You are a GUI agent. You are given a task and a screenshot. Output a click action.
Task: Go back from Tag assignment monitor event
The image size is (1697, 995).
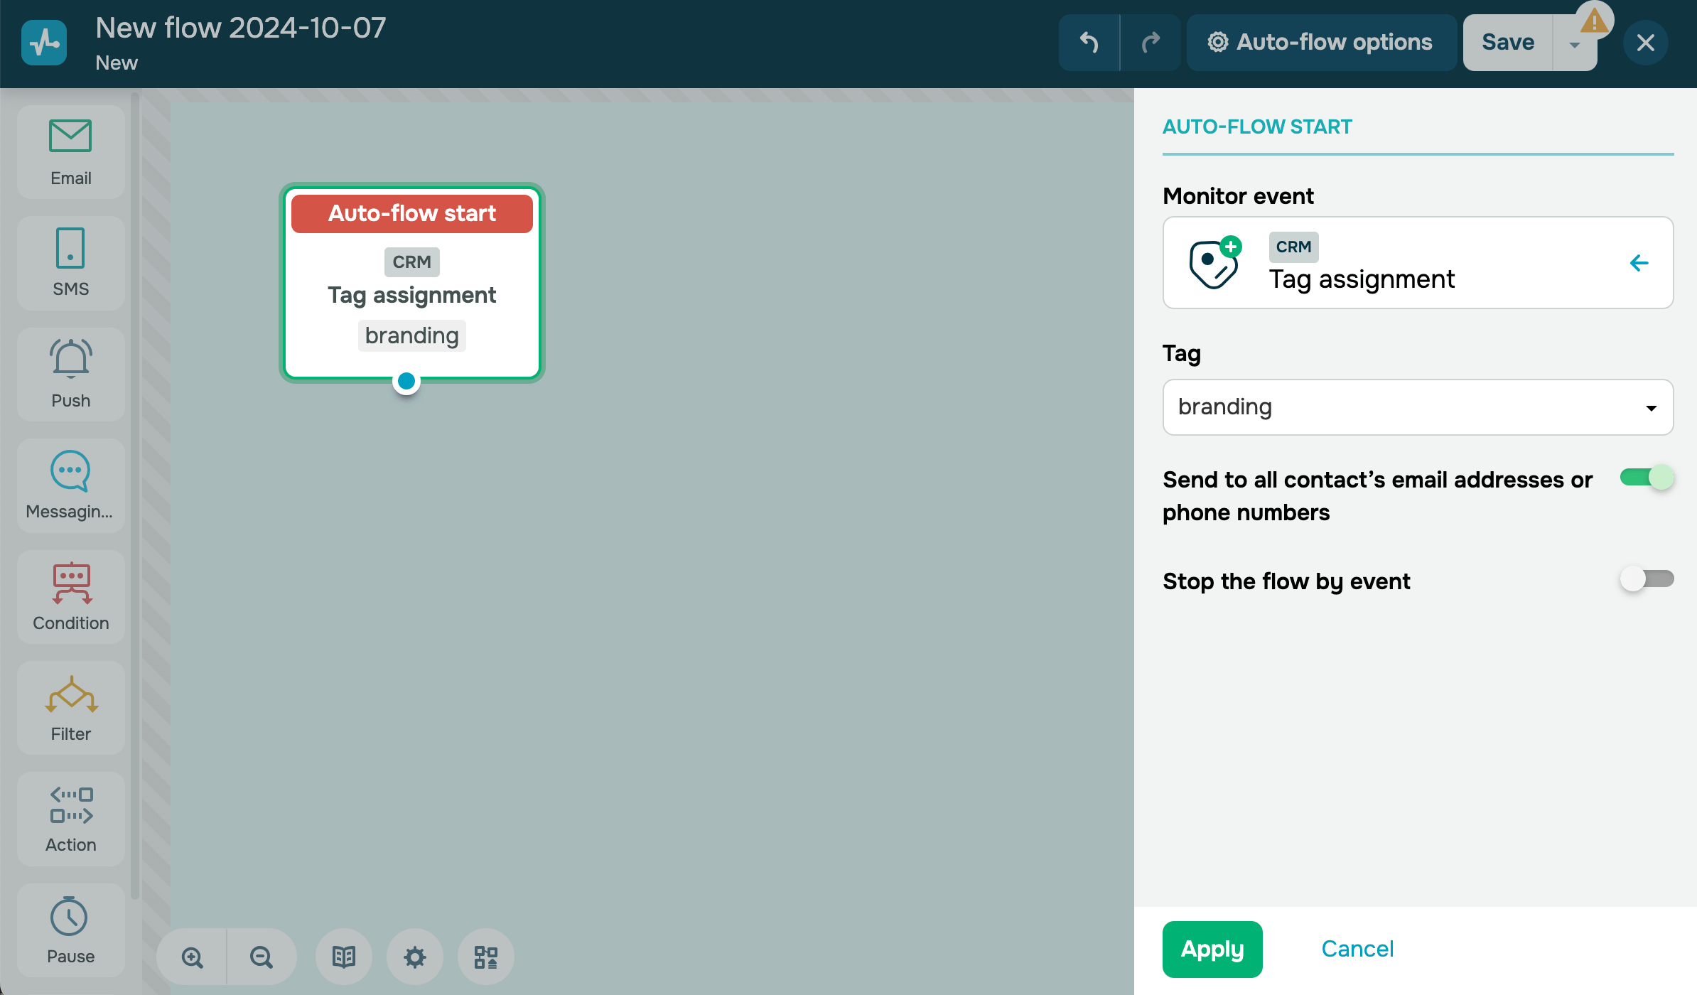pos(1639,263)
